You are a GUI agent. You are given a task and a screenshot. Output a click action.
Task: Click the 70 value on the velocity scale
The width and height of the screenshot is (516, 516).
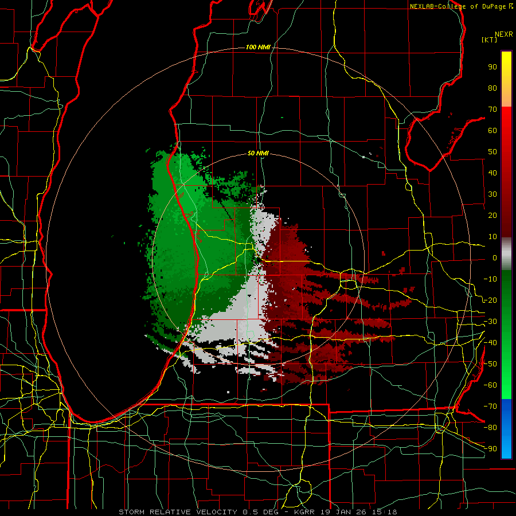(x=492, y=110)
